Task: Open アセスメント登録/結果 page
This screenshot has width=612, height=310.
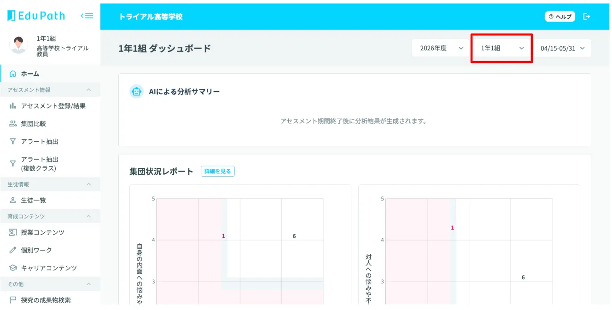Action: coord(50,106)
